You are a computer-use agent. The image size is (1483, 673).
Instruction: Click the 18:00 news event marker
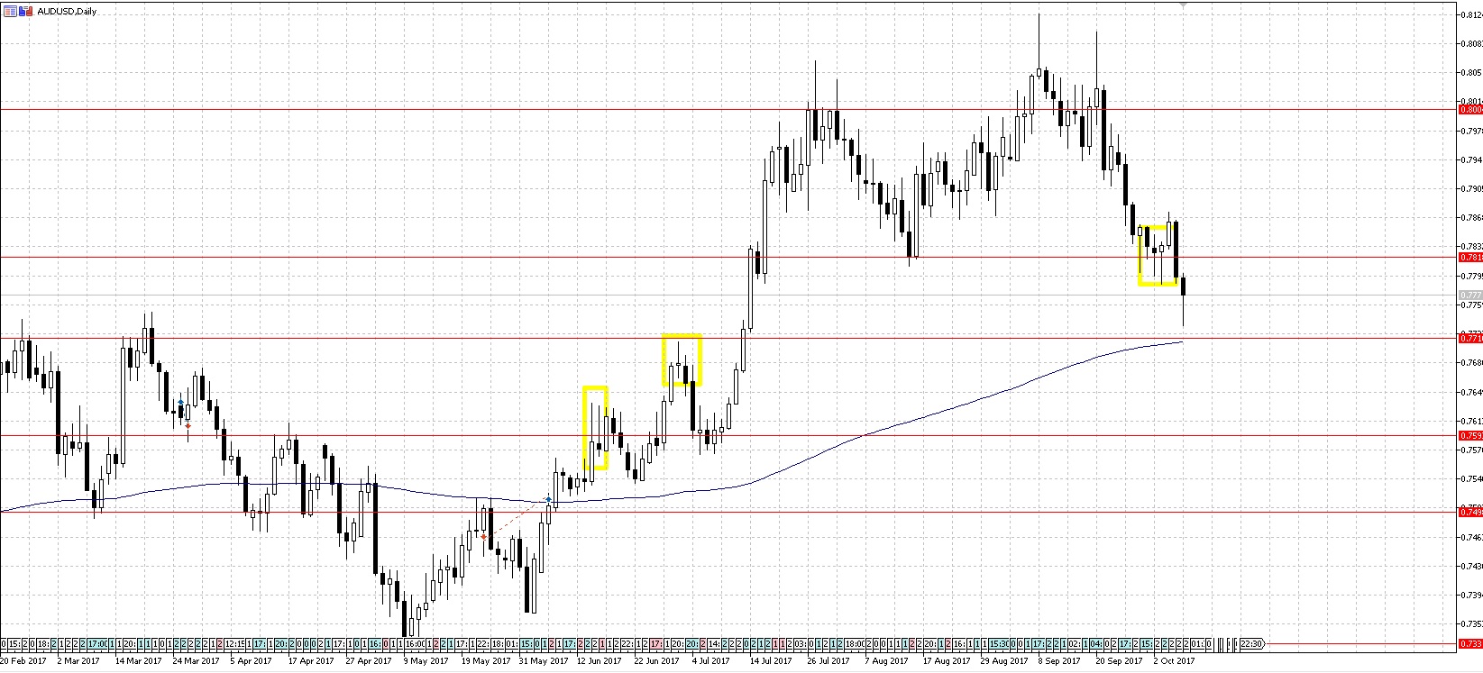[856, 644]
